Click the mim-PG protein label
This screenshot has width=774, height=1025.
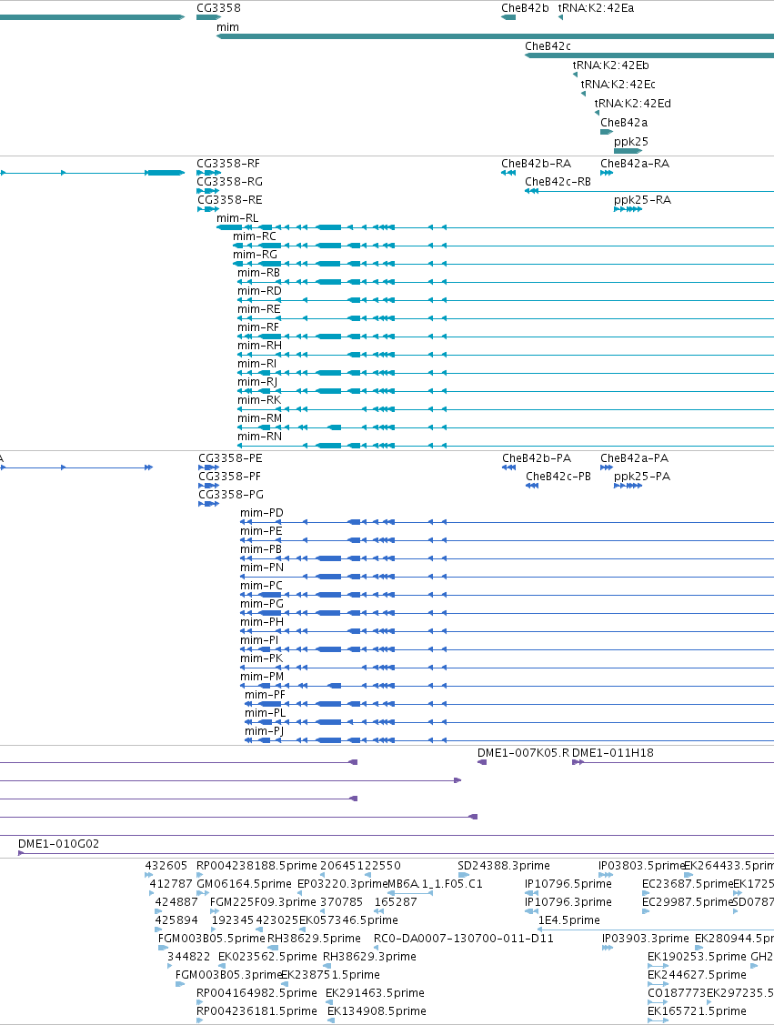(262, 604)
